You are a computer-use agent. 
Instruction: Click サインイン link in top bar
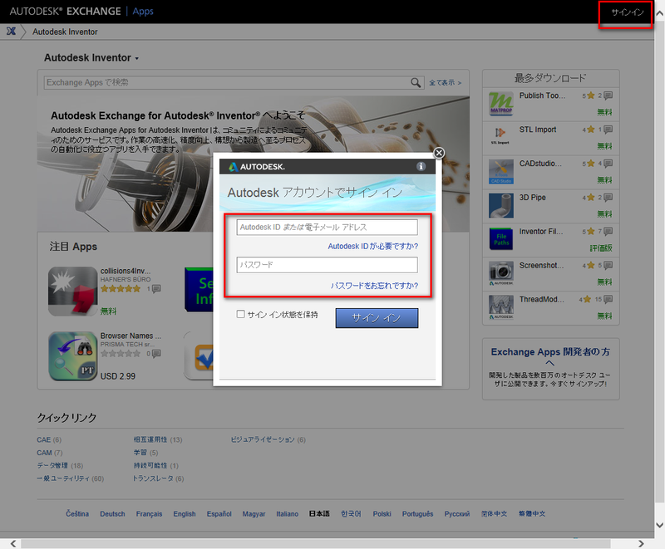tap(628, 12)
